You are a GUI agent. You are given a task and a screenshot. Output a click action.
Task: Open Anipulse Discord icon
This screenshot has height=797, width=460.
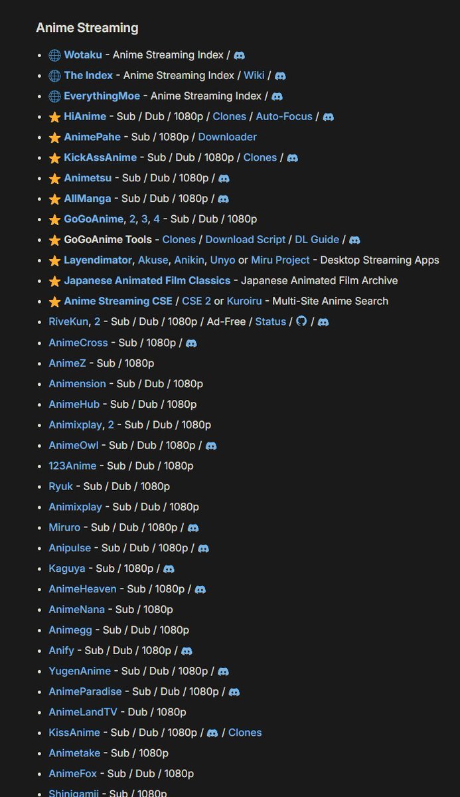tap(204, 549)
